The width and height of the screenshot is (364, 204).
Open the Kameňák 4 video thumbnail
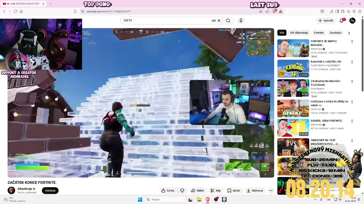[x=293, y=69]
